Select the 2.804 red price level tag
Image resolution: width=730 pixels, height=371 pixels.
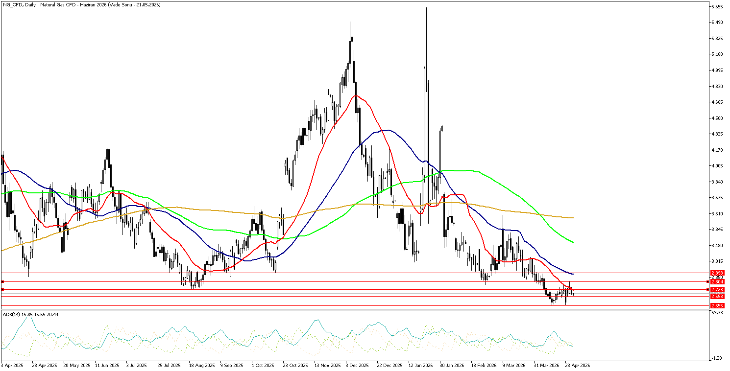[717, 282]
